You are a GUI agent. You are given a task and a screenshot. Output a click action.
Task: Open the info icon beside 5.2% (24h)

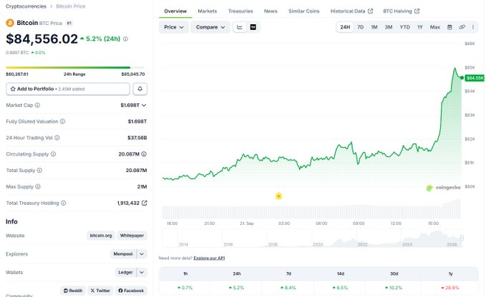point(125,39)
